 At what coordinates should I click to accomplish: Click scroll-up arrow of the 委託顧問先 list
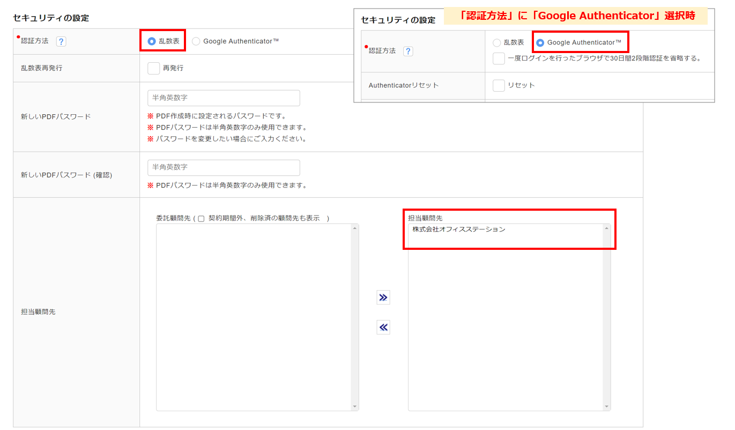354,229
